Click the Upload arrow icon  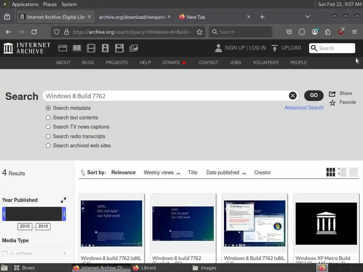pos(275,48)
